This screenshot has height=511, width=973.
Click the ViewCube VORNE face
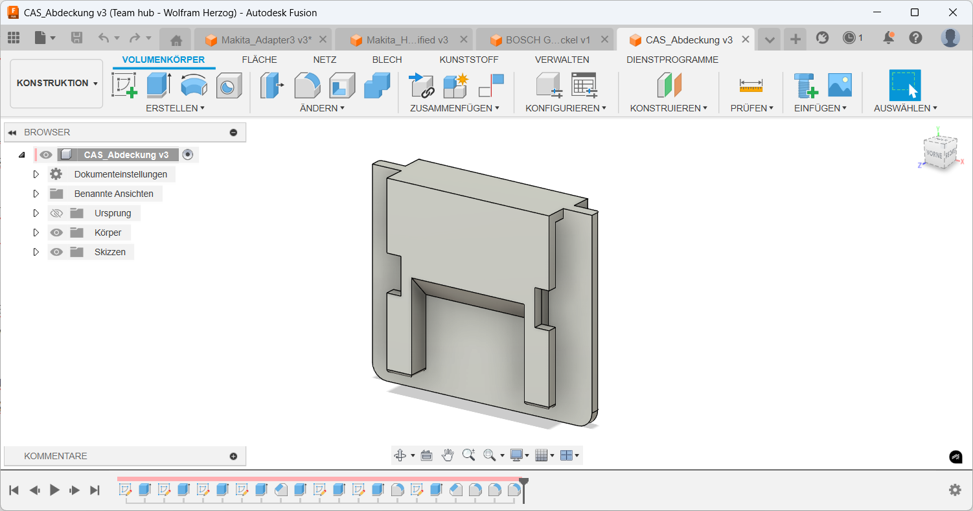[933, 155]
